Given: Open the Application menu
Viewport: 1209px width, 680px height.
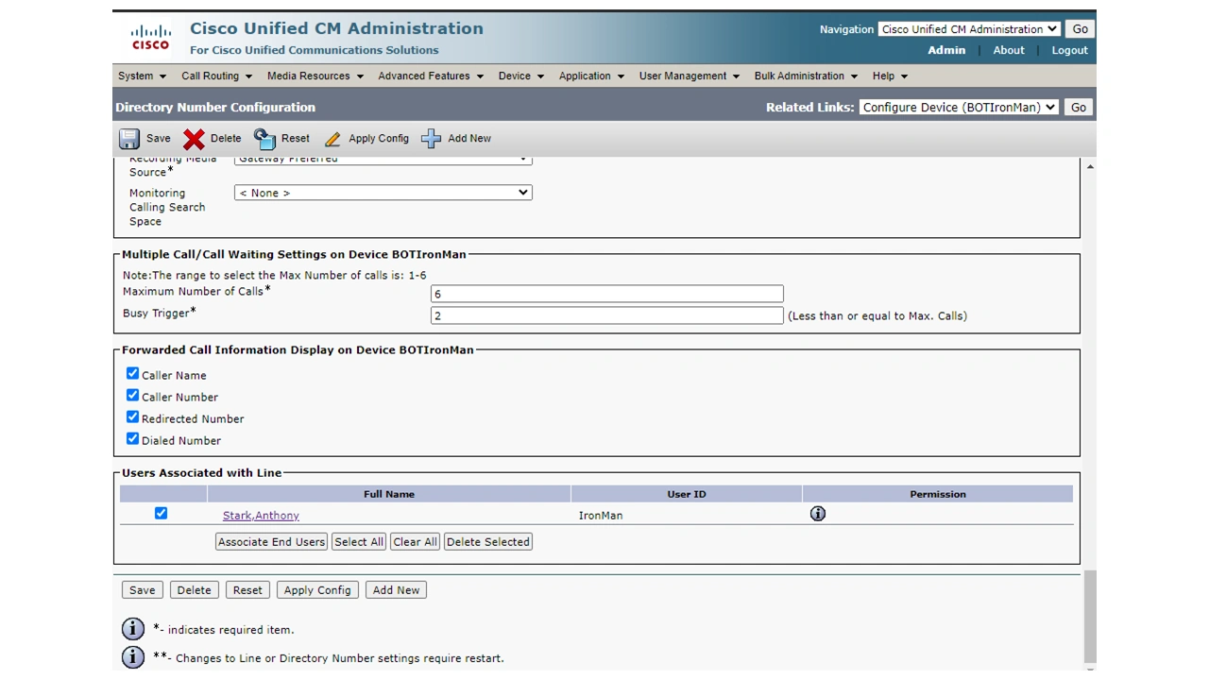Looking at the screenshot, I should 591,76.
